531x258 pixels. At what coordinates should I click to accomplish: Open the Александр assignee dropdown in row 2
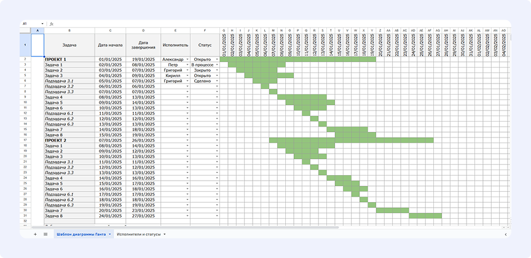coord(187,60)
